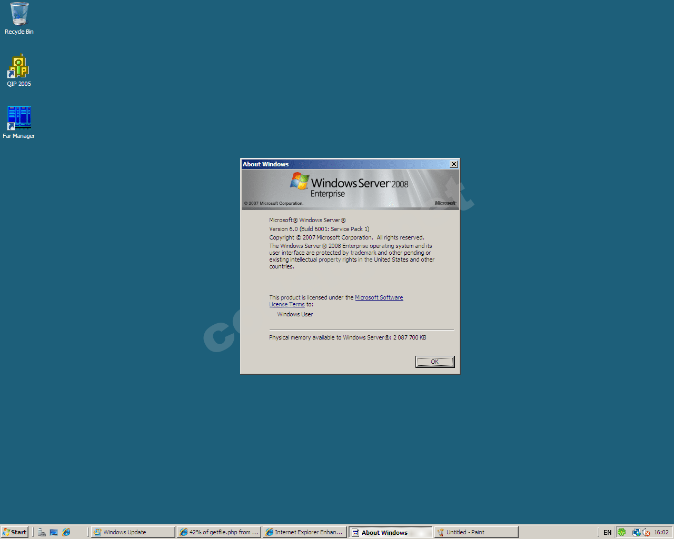Click the 16:02 system clock
Image resolution: width=674 pixels, height=539 pixels.
coord(661,532)
